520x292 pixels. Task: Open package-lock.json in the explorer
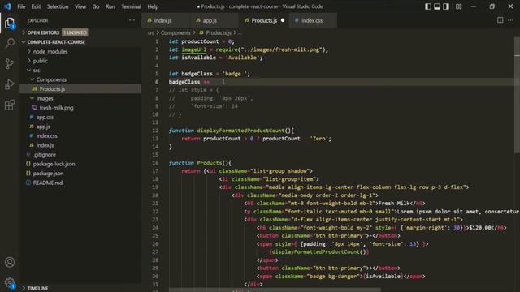click(54, 164)
